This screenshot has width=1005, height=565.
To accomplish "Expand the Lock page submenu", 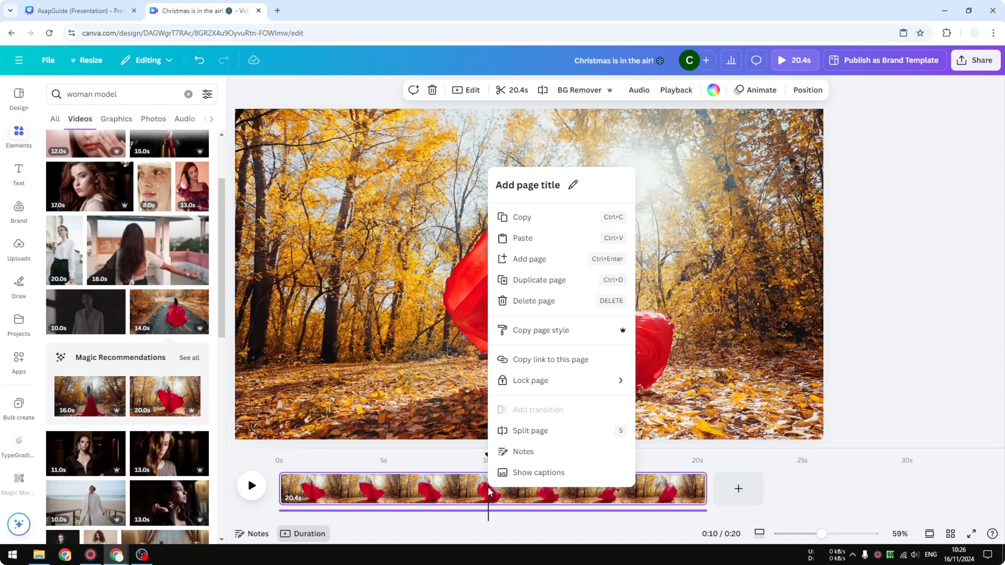I will point(620,380).
